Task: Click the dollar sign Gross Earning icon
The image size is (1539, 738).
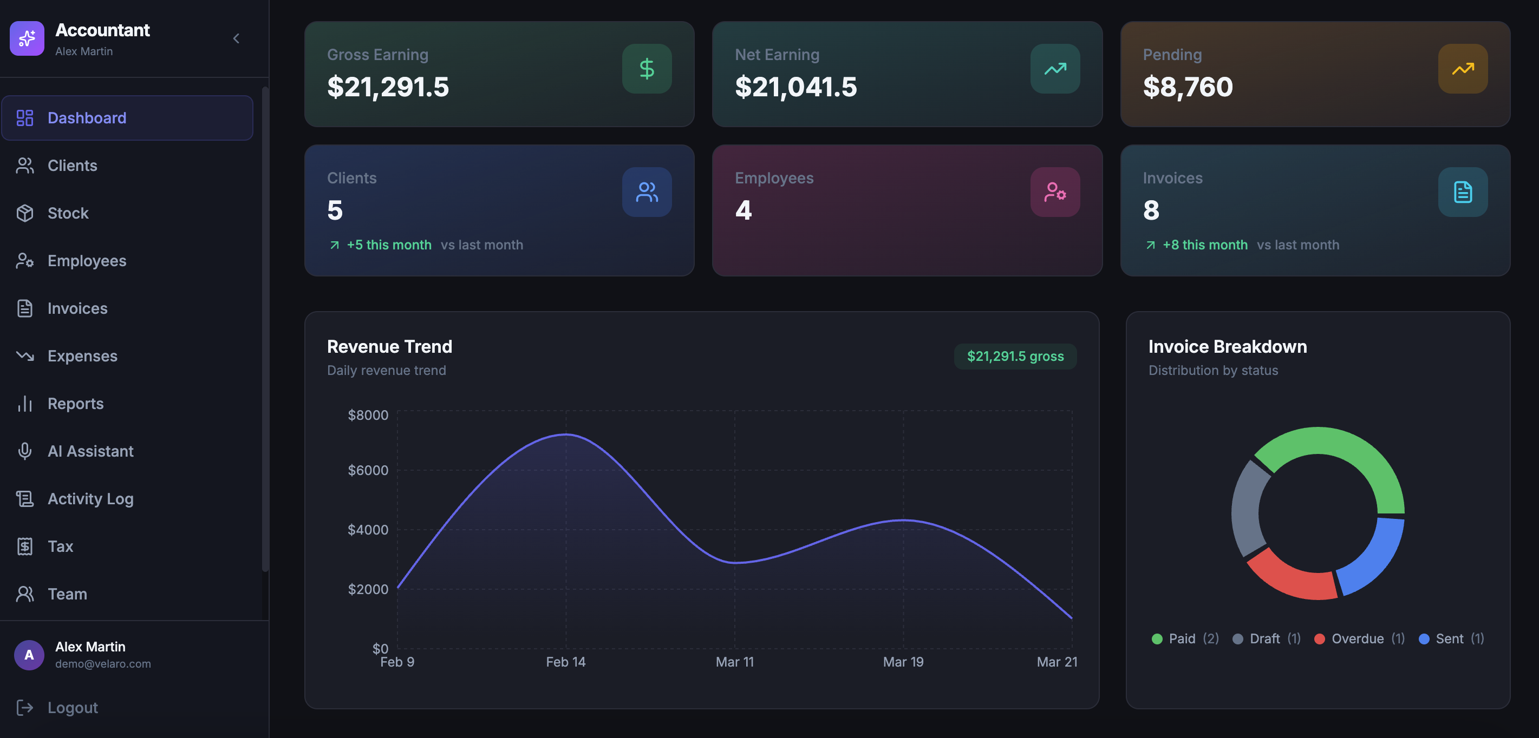Action: point(647,69)
